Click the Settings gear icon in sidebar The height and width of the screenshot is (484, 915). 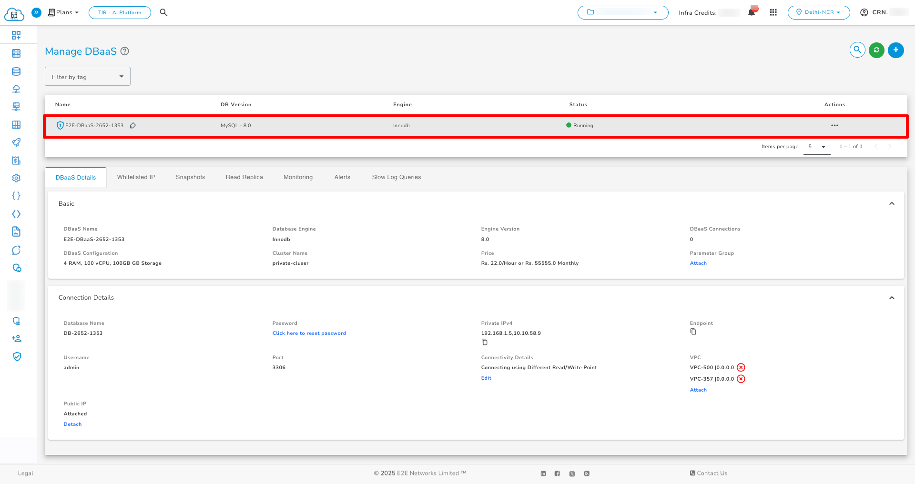tap(16, 178)
